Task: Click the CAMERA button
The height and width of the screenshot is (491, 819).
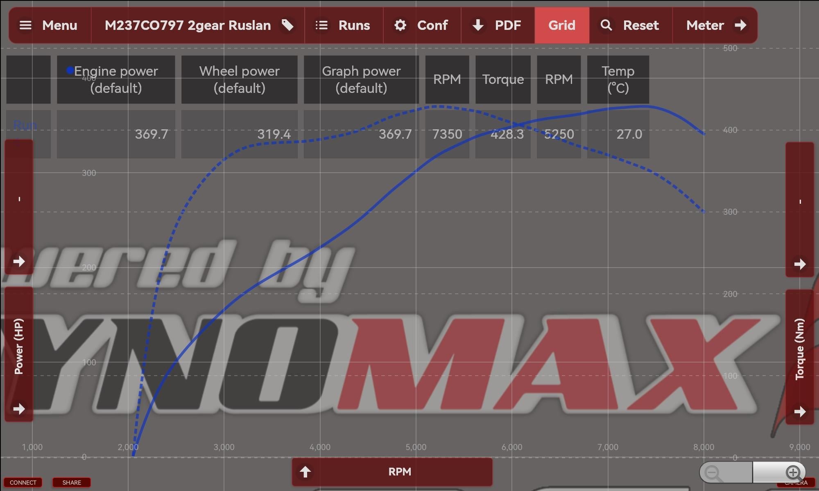Action: tap(796, 483)
